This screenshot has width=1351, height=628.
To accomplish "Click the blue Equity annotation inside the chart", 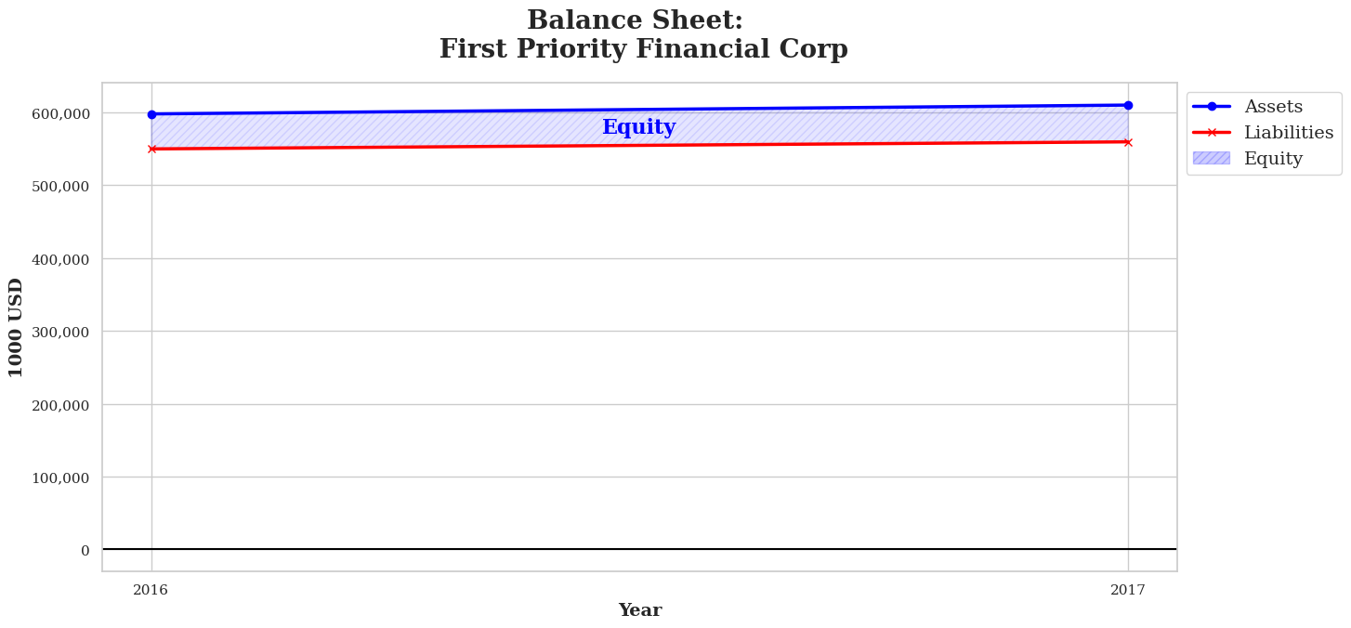I will (x=638, y=127).
